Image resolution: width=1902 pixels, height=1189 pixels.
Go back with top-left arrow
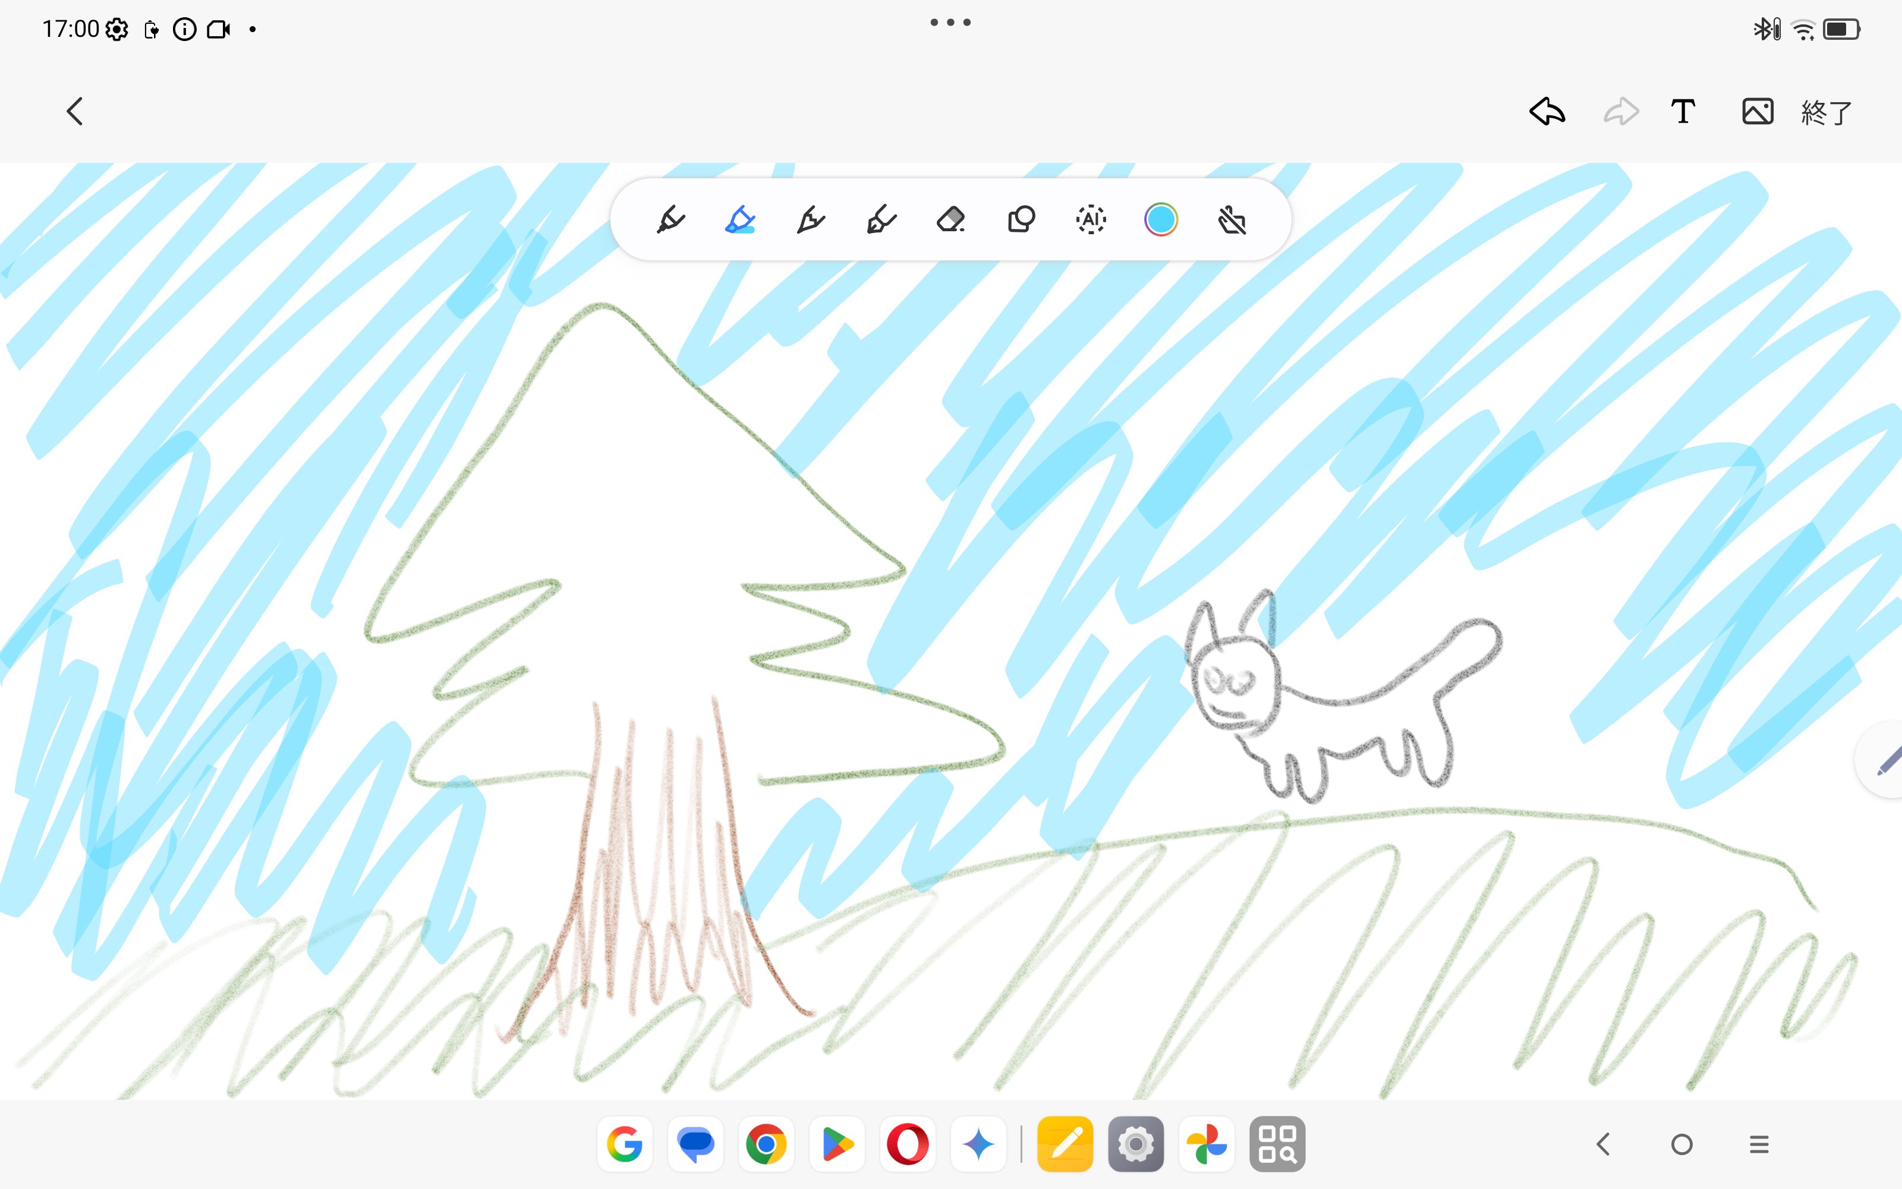coord(75,112)
